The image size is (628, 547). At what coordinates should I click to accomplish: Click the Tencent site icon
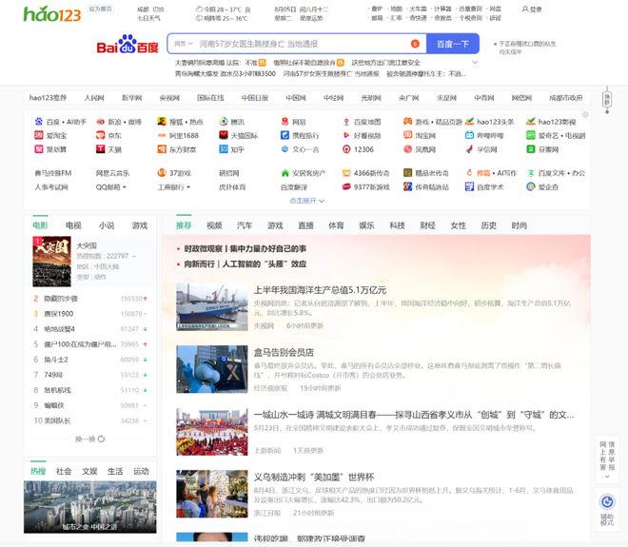pyautogui.click(x=223, y=122)
